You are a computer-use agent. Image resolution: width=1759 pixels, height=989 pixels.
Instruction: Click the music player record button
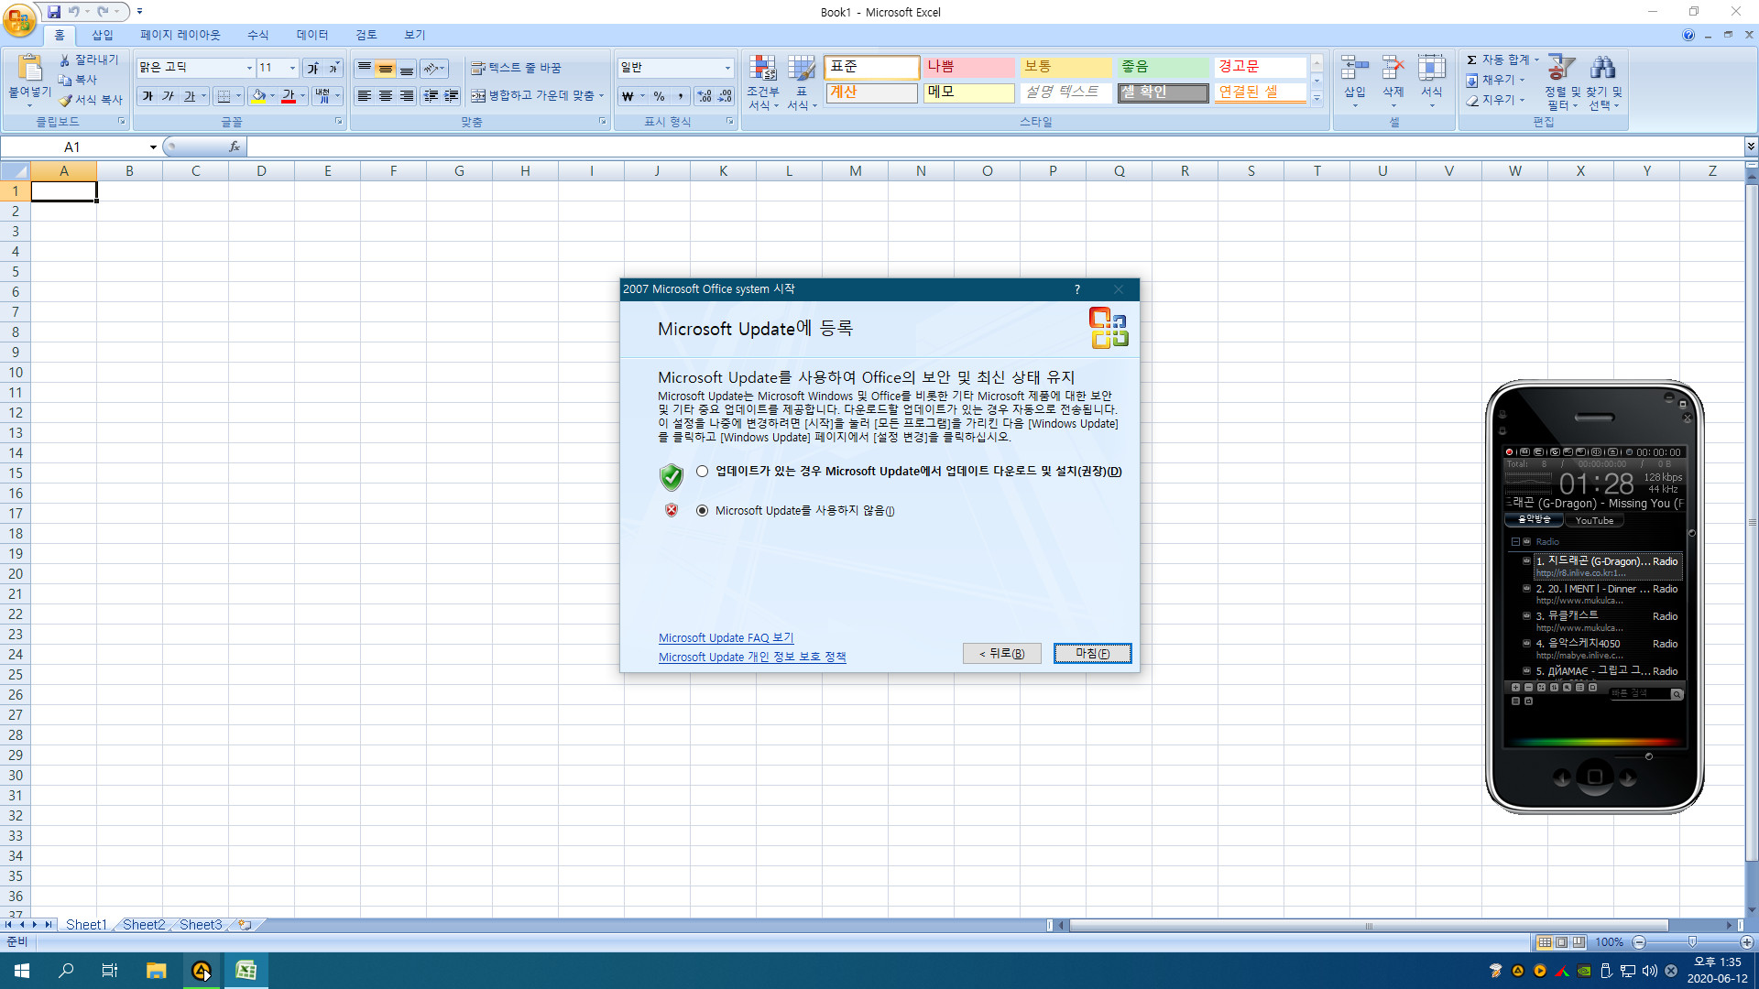click(1508, 452)
